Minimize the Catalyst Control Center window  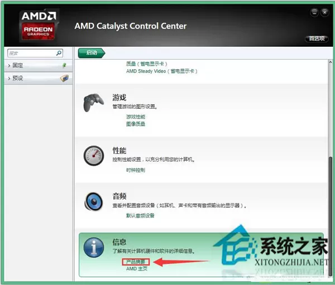click(314, 12)
